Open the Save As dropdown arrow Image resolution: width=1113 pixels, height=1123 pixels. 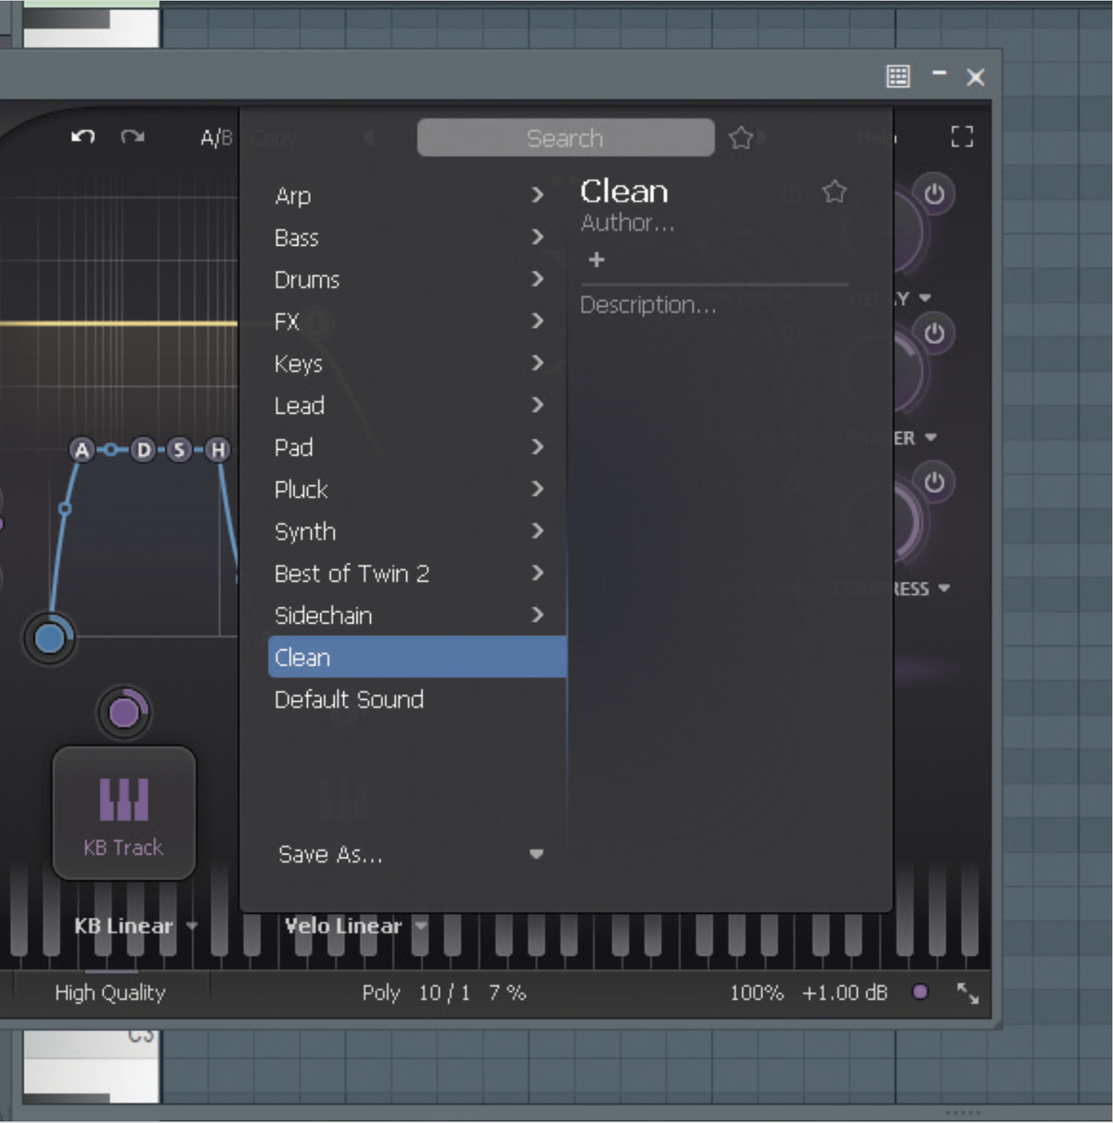tap(537, 855)
